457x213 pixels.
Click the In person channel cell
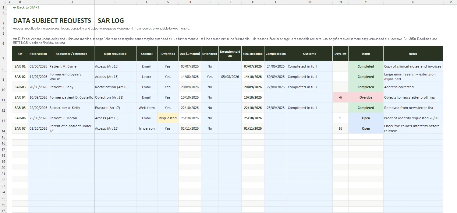pos(147,128)
